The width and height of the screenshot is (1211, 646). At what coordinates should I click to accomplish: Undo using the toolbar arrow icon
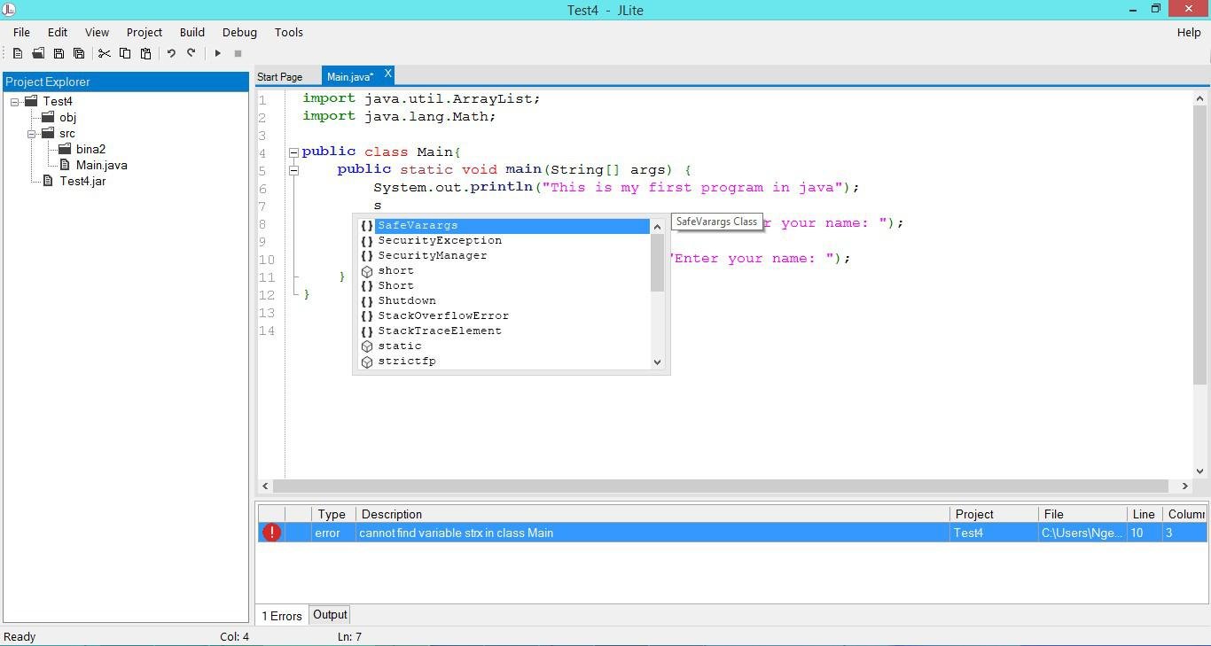[171, 54]
